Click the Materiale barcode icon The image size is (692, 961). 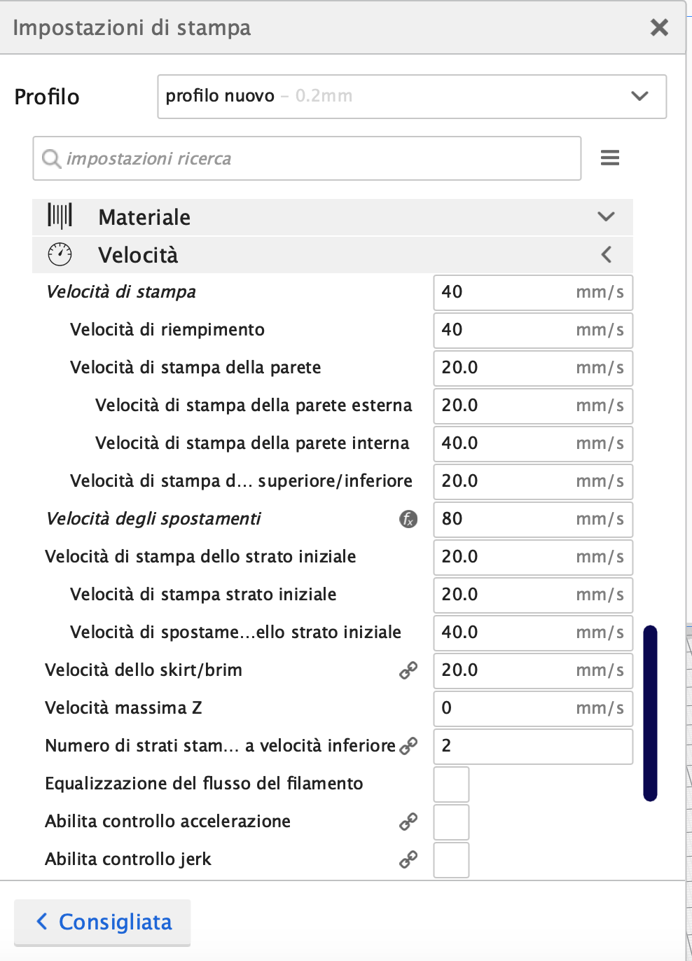click(60, 216)
